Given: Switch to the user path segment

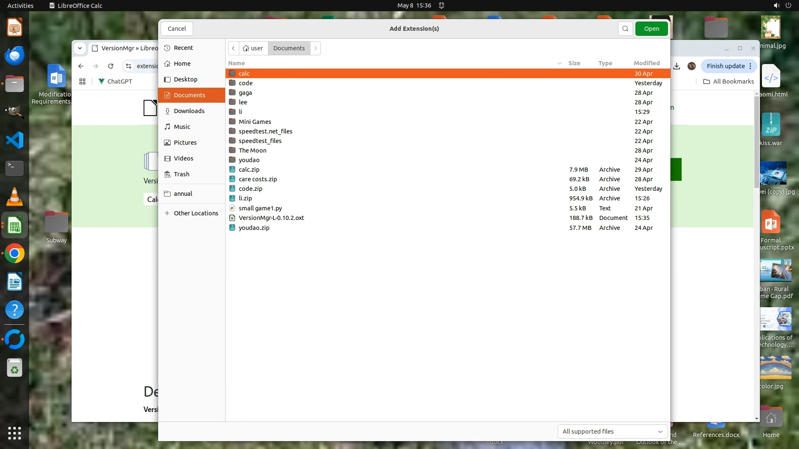Looking at the screenshot, I should coord(253,48).
